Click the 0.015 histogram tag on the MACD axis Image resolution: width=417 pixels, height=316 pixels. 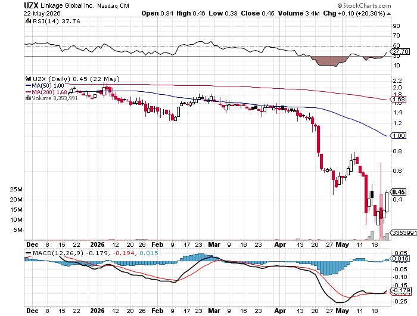400,259
